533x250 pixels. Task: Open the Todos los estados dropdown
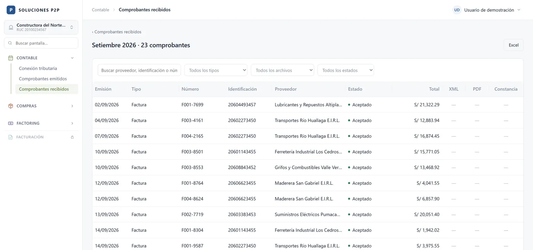pos(346,70)
